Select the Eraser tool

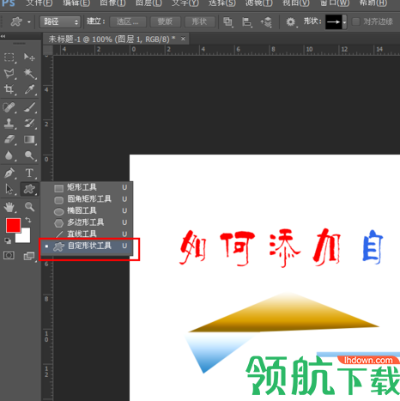pos(9,140)
